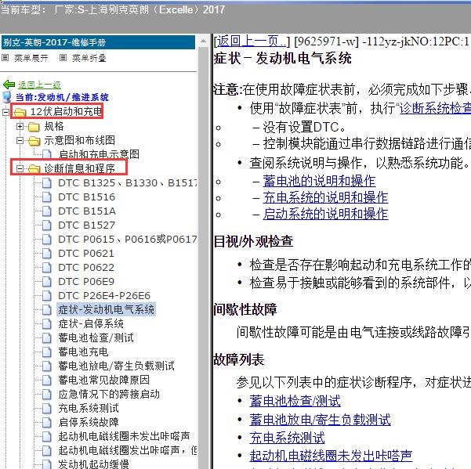Click the left panel scroll up arrow
Screen dimensions: 471x469
(x=203, y=41)
